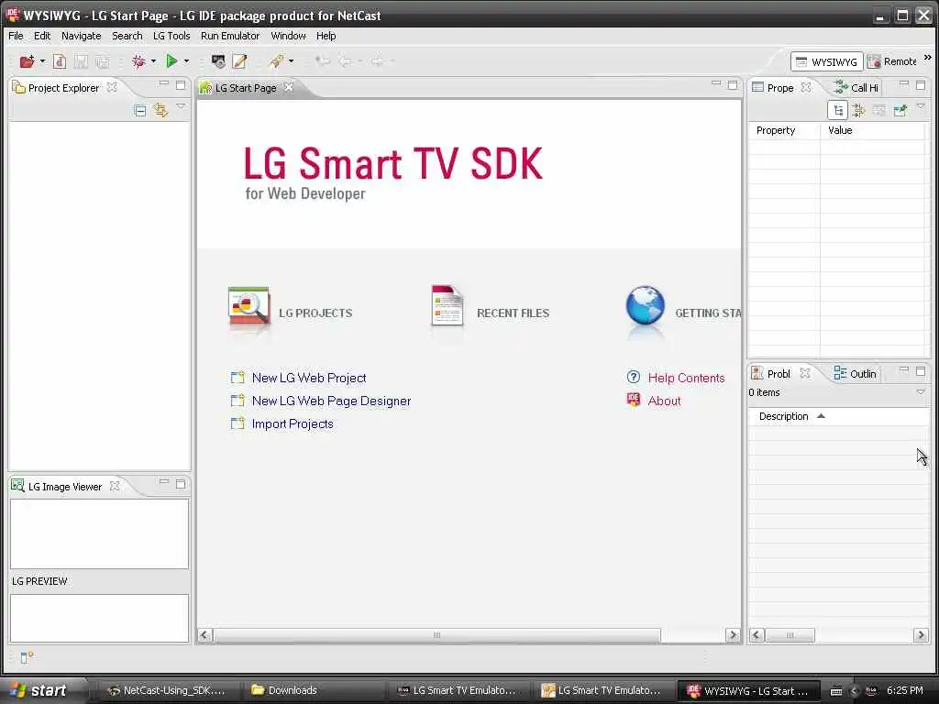This screenshot has width=939, height=704.
Task: Click the LG Projects icon
Action: (x=249, y=306)
